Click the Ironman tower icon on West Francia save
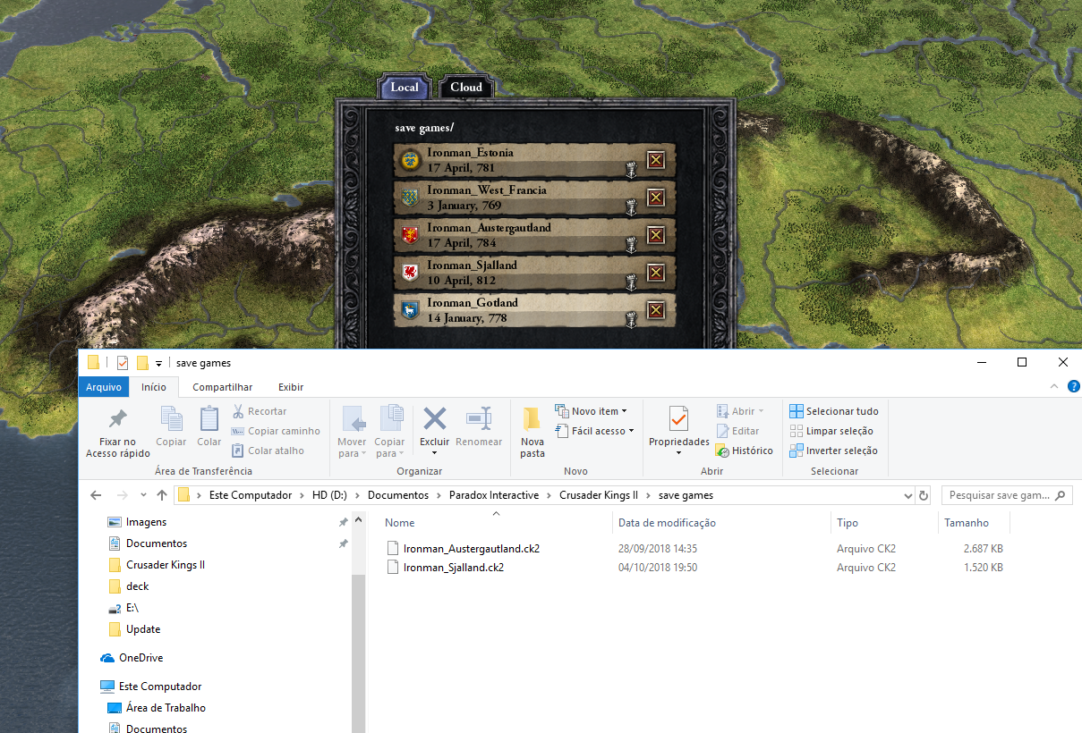 click(x=630, y=206)
